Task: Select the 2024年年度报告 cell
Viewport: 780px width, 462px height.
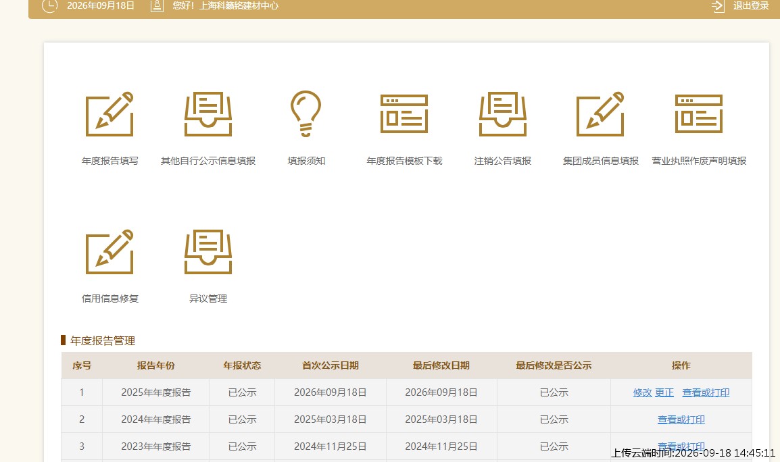Action: 155,419
